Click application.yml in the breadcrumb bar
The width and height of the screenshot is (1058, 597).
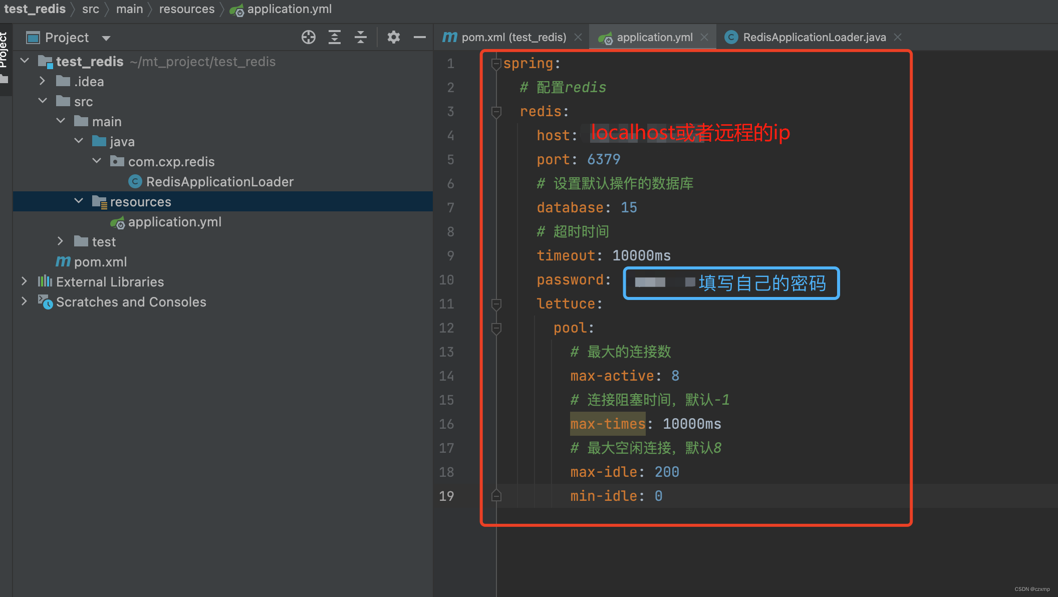281,9
